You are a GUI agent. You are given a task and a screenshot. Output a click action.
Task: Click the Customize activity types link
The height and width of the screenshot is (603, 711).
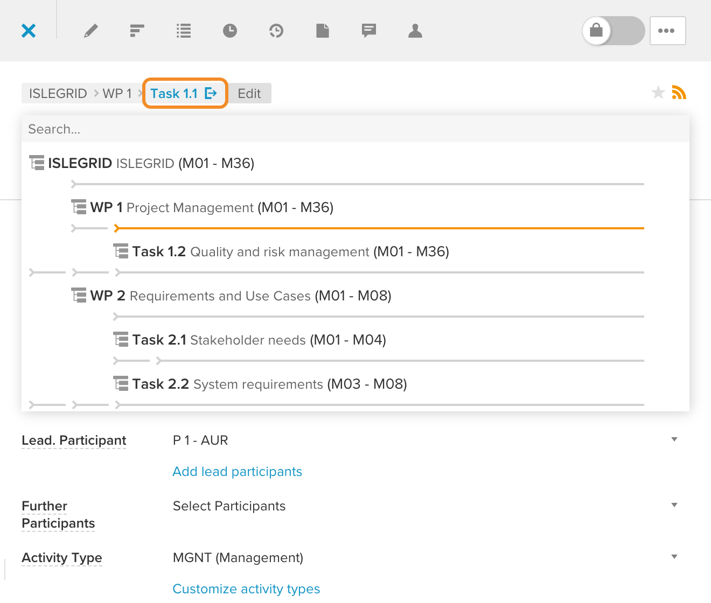246,589
